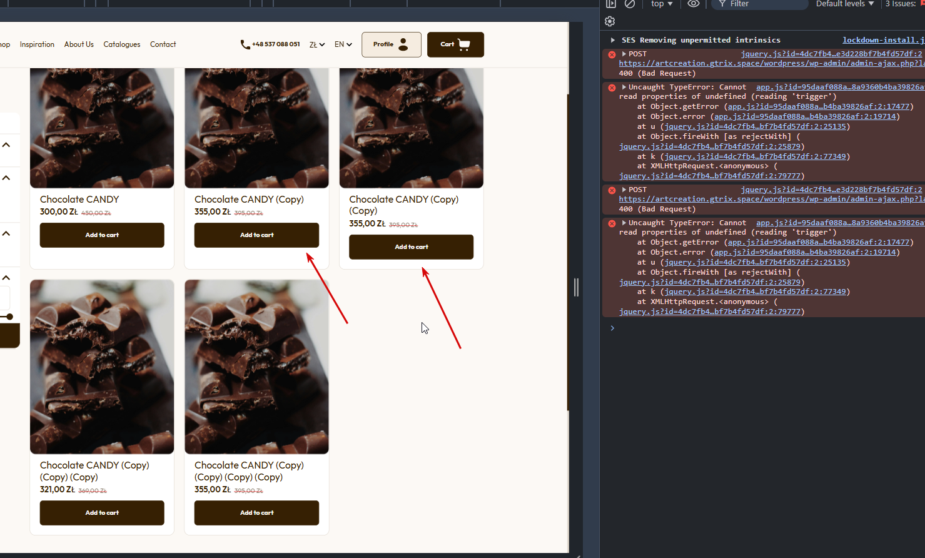The width and height of the screenshot is (925, 558).
Task: Focus the console Filter field
Action: [760, 4]
